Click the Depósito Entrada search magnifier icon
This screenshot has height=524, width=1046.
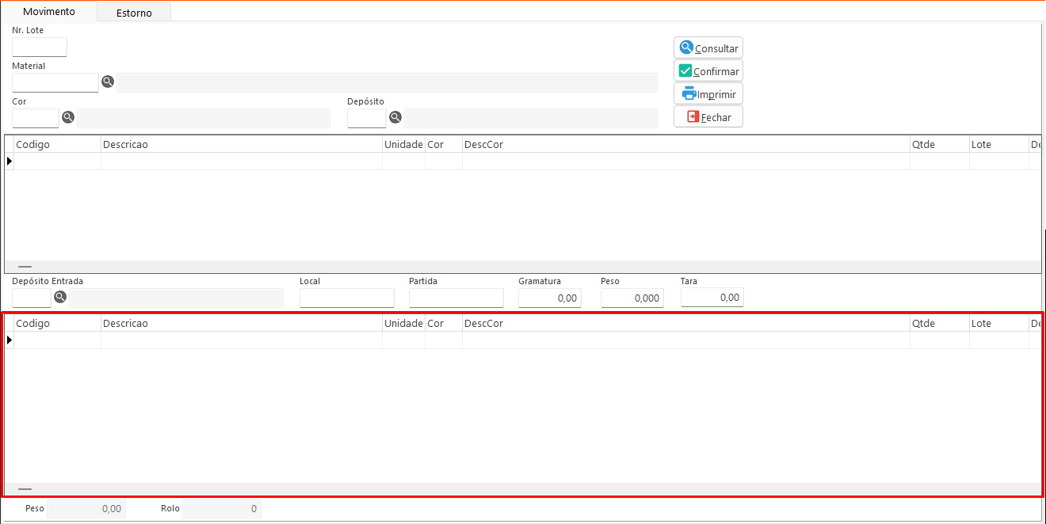point(60,297)
